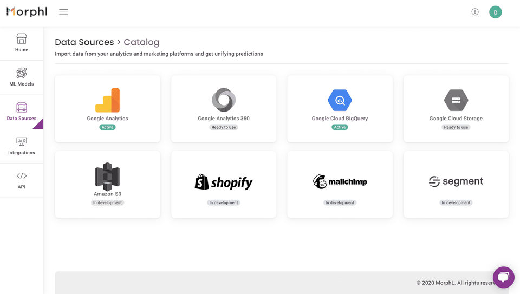The image size is (520, 294).
Task: Click the Amazon S3 icon
Action: coord(107,176)
